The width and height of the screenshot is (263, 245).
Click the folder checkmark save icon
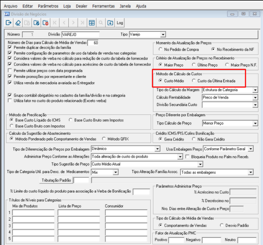pos(36,23)
